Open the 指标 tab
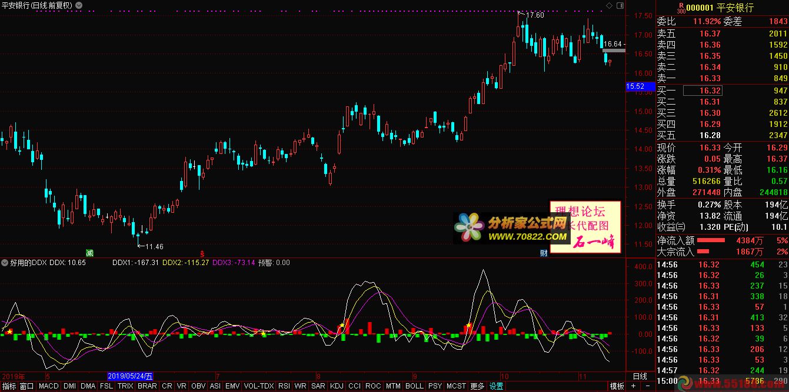 (9, 387)
